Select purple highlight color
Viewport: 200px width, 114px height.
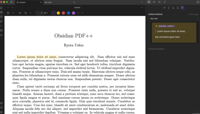pos(74,13)
